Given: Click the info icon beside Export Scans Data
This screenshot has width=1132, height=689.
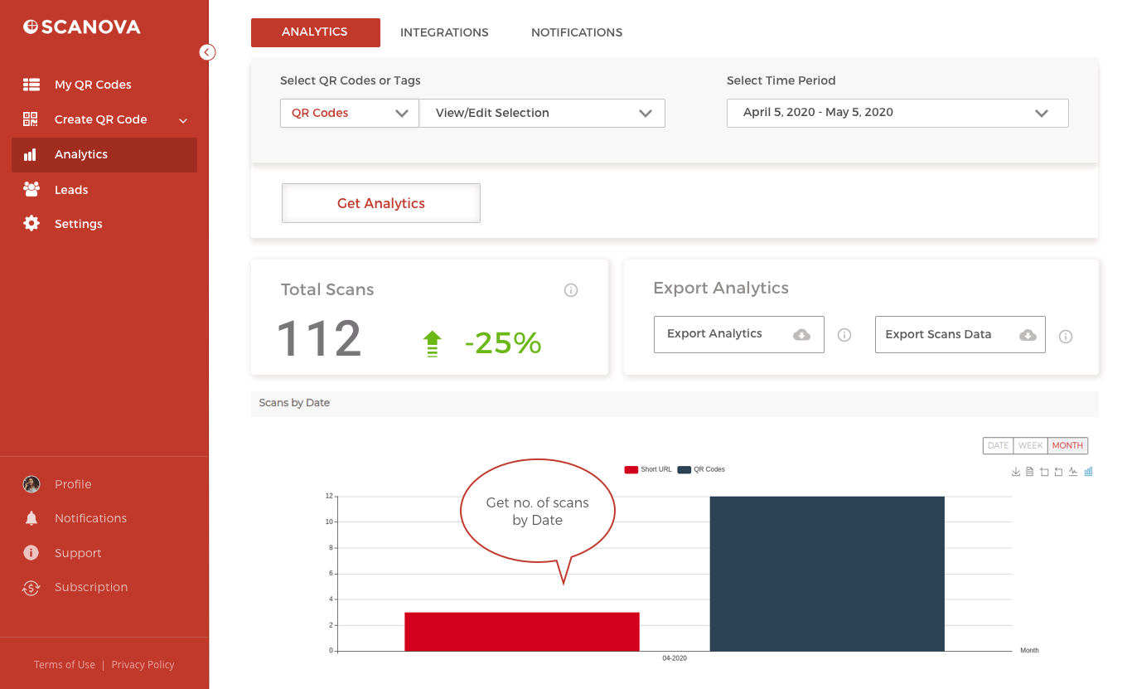Looking at the screenshot, I should point(1066,337).
